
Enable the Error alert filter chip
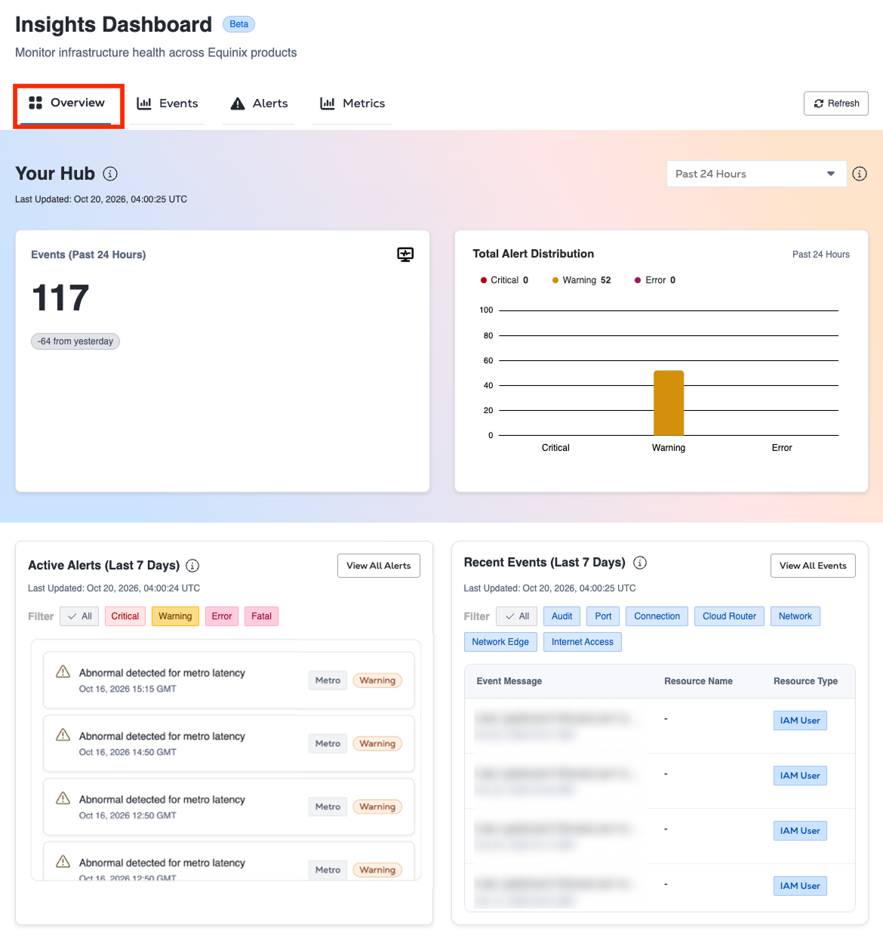click(x=222, y=616)
